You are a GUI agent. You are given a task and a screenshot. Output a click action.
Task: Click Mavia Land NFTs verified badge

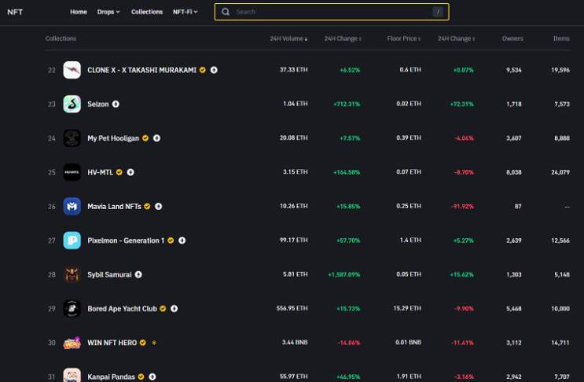pos(147,206)
